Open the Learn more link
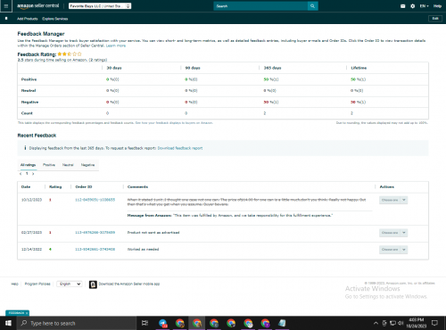Viewport: 446px width, 330px height. (x=116, y=45)
